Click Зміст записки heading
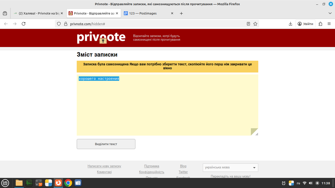The height and width of the screenshot is (188, 335). [97, 55]
